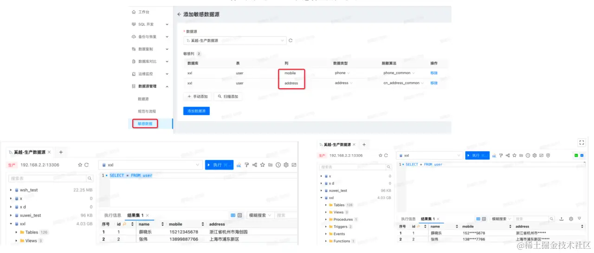Expand Procedures folder in right window

pyautogui.click(x=325, y=219)
